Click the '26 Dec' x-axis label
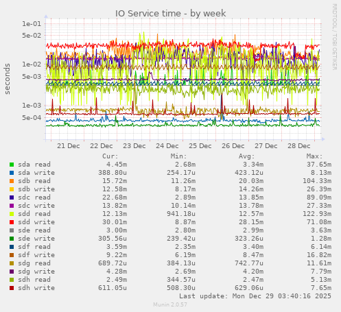 pos(233,146)
